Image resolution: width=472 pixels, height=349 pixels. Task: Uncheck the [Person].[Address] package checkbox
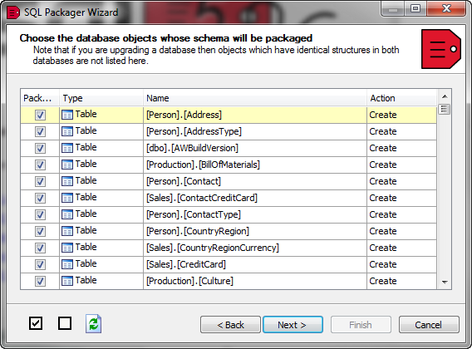41,115
